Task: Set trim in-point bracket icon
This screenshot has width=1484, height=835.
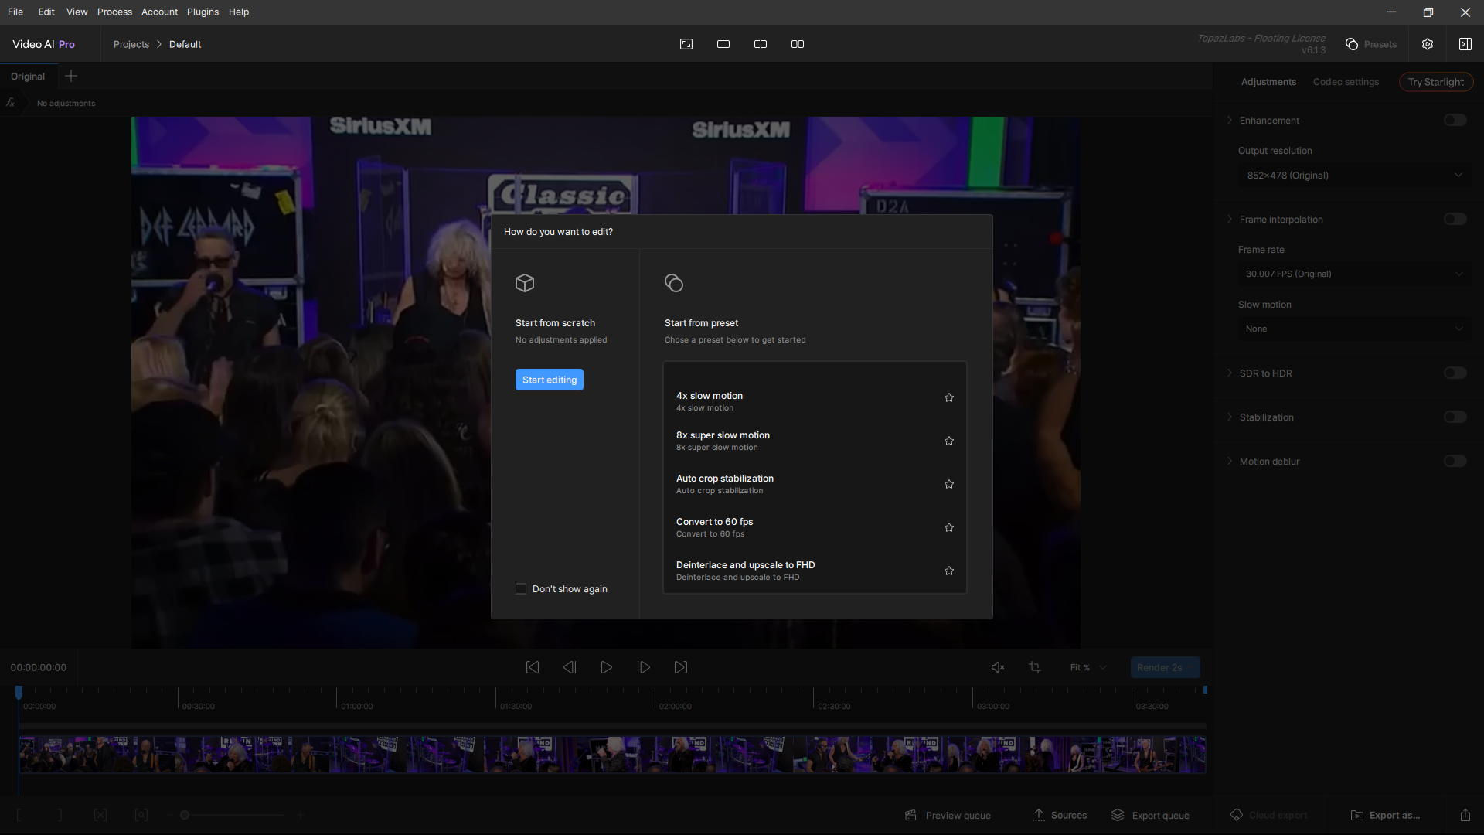Action: point(19,815)
